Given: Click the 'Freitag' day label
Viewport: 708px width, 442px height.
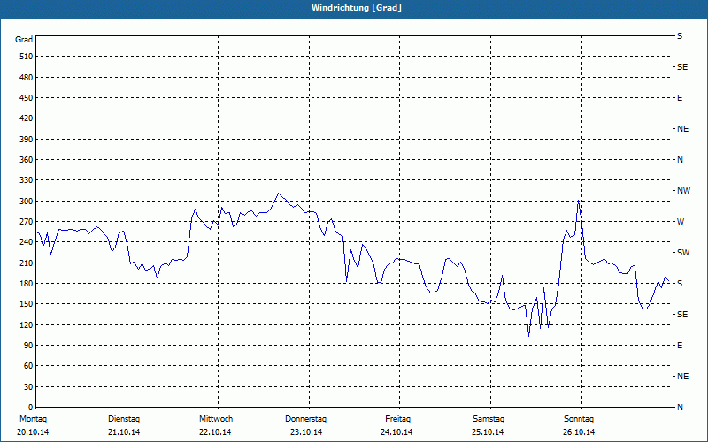Looking at the screenshot, I should pos(397,419).
